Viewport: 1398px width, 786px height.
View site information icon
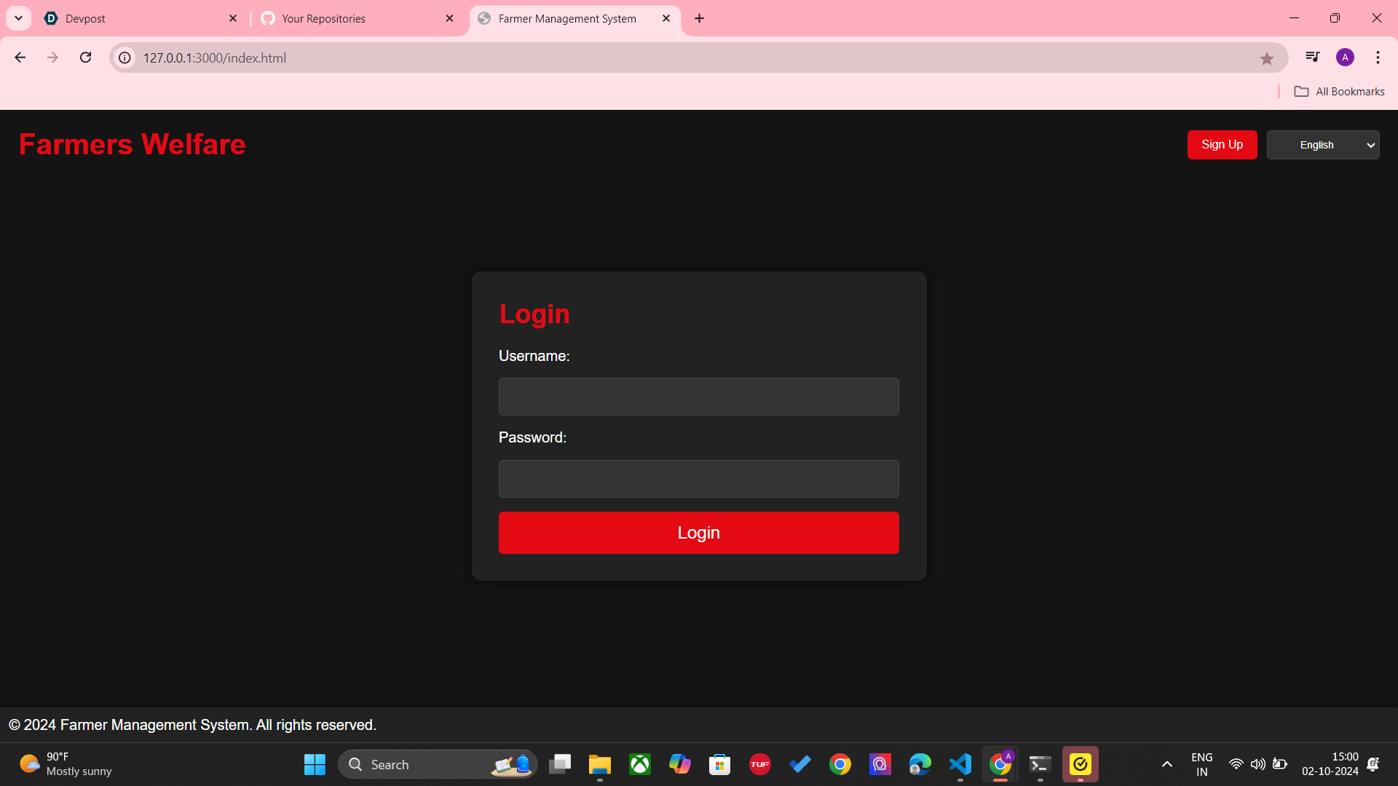125,57
